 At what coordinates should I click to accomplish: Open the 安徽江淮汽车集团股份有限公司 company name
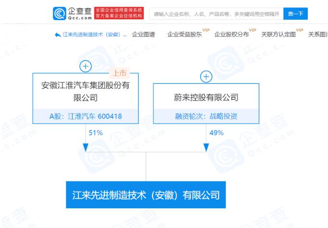tap(85, 91)
